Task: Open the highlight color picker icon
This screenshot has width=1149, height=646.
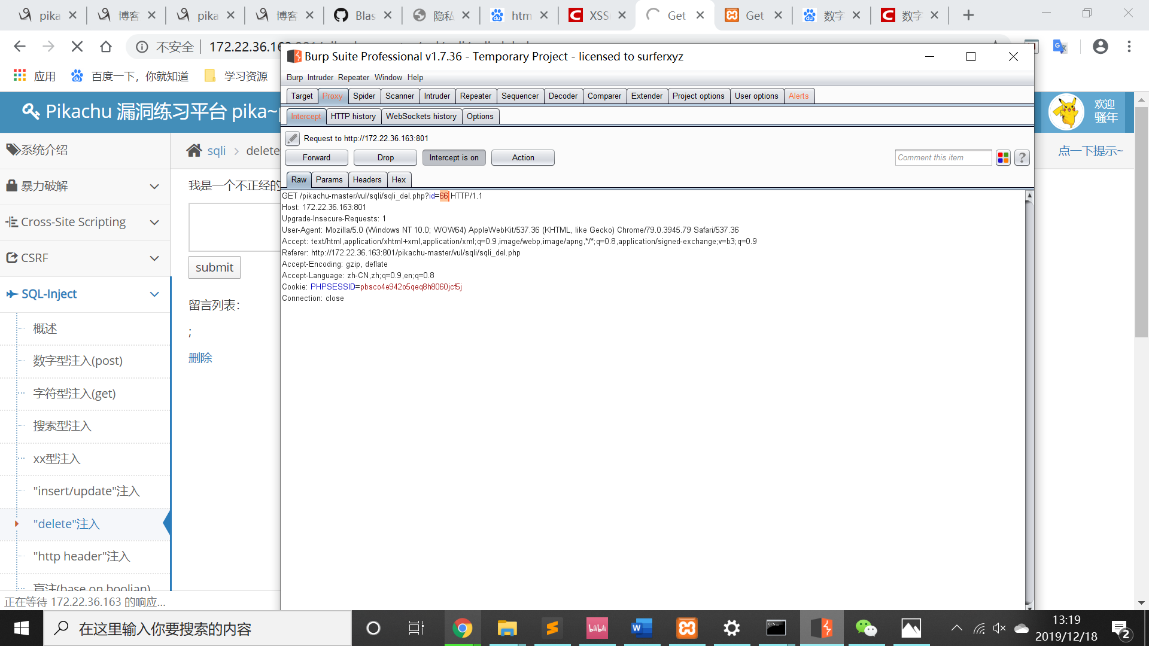Action: click(1003, 158)
